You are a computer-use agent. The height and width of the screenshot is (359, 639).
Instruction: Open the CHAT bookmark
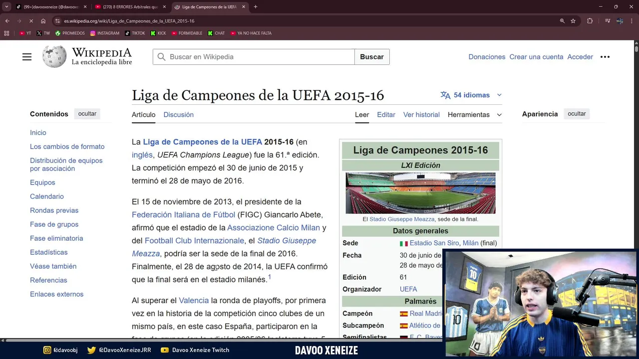point(217,33)
